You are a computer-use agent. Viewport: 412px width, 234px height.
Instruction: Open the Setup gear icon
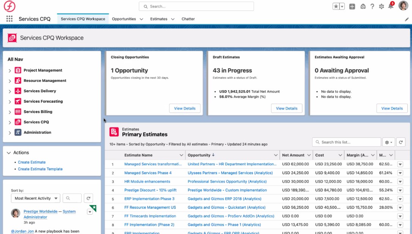[x=382, y=6]
